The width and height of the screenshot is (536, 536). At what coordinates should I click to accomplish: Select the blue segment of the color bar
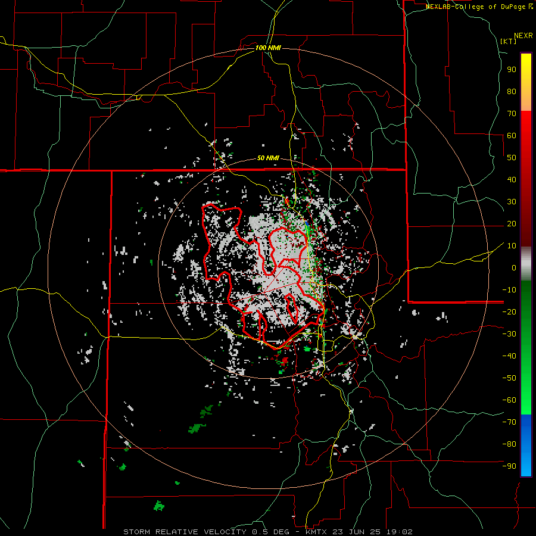(x=526, y=445)
